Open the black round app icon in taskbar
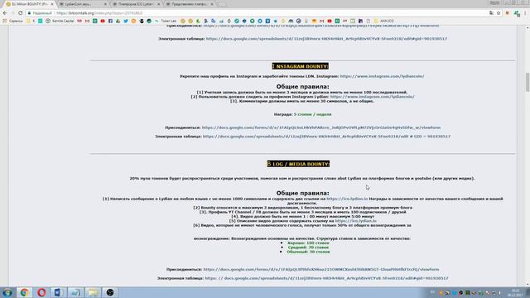The image size is (530, 298). [x=110, y=292]
